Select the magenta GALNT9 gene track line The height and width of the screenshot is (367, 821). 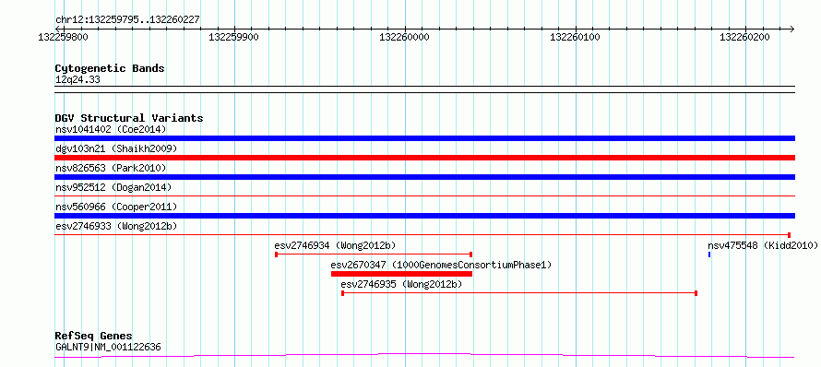[x=424, y=356]
